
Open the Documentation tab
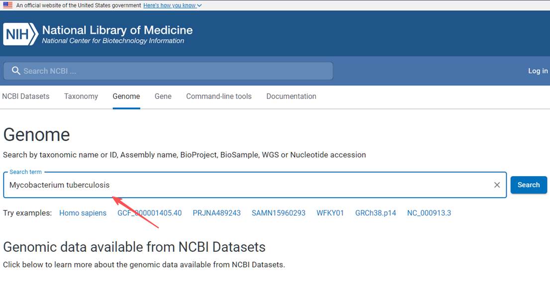[291, 96]
